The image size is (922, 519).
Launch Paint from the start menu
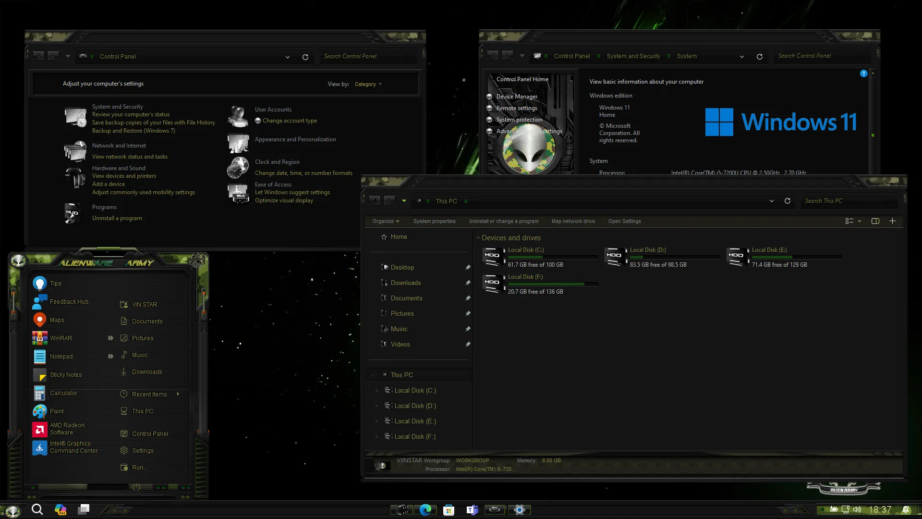coord(56,411)
